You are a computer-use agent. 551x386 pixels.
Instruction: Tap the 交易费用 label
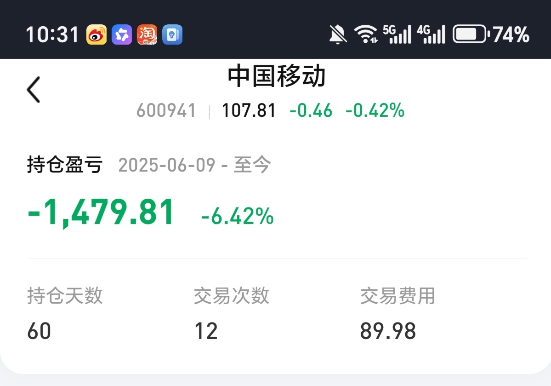coord(398,295)
